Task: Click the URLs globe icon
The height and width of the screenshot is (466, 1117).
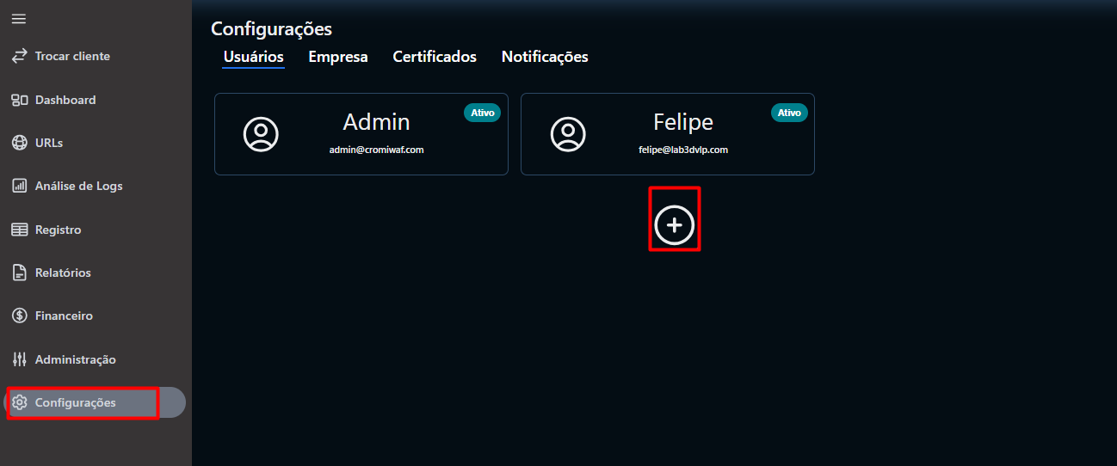Action: (19, 143)
